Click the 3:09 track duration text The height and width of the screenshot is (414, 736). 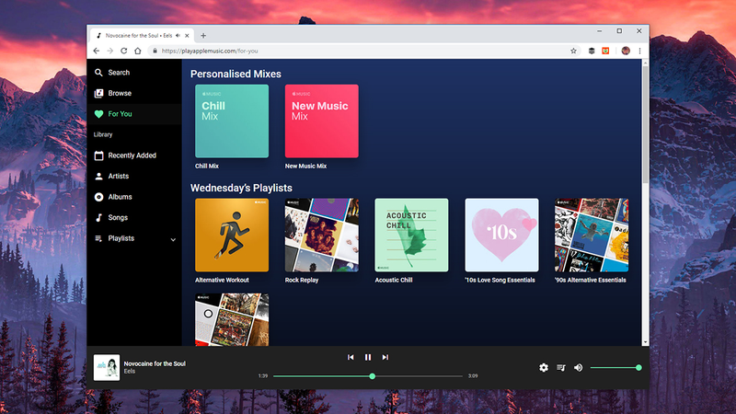point(473,376)
